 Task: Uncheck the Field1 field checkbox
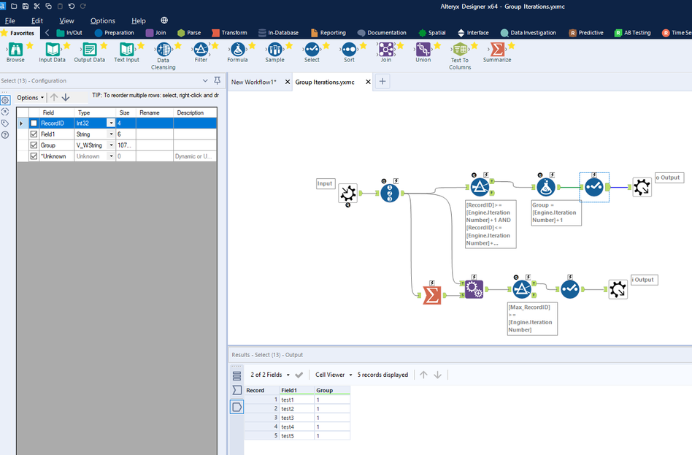pyautogui.click(x=34, y=134)
